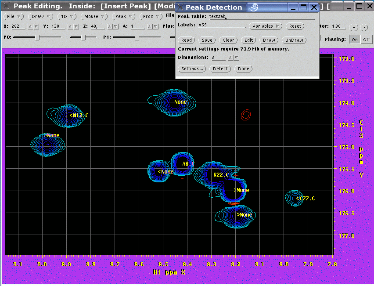Click the minus factor button
The height and width of the screenshot is (286, 374).
[364, 27]
